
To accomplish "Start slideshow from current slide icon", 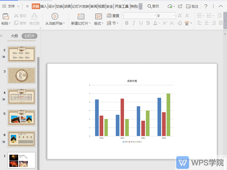I will 55,16.
